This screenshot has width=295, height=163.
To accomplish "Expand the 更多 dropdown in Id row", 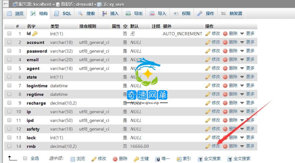I will (248, 33).
